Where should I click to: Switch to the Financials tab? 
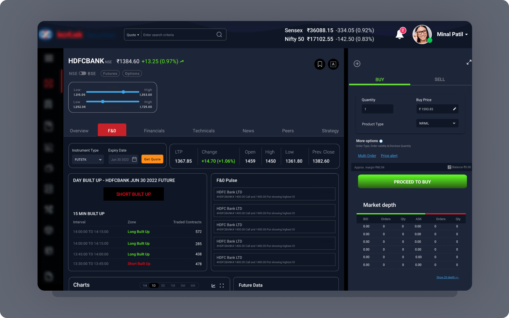tap(154, 131)
